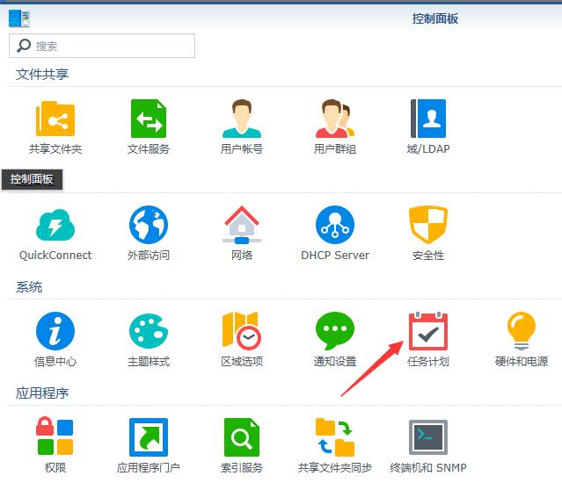Image resolution: width=562 pixels, height=483 pixels.
Task: Click the 系统 section heading
Action: [29, 287]
